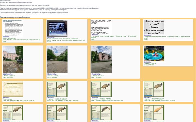The height and width of the screenshot is (122, 196).
Task: Select the 'Такая заводь' caption text
Action: (7, 99)
